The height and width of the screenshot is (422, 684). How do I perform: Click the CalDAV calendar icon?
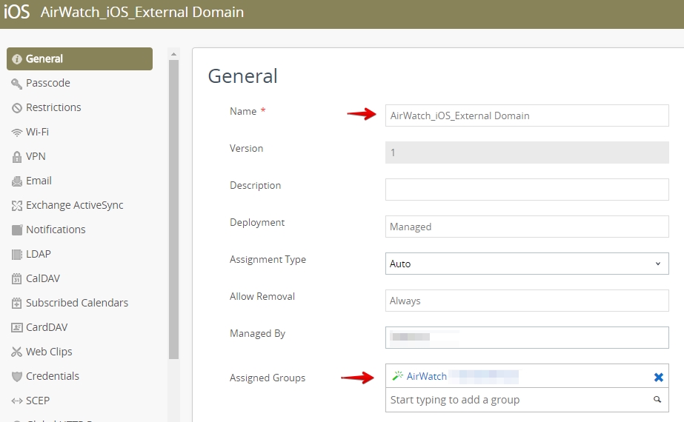point(16,279)
